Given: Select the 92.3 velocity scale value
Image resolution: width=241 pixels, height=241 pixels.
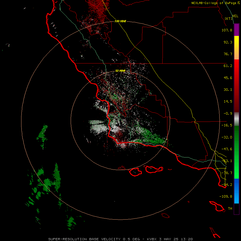Looking at the screenshot, I should point(228,42).
